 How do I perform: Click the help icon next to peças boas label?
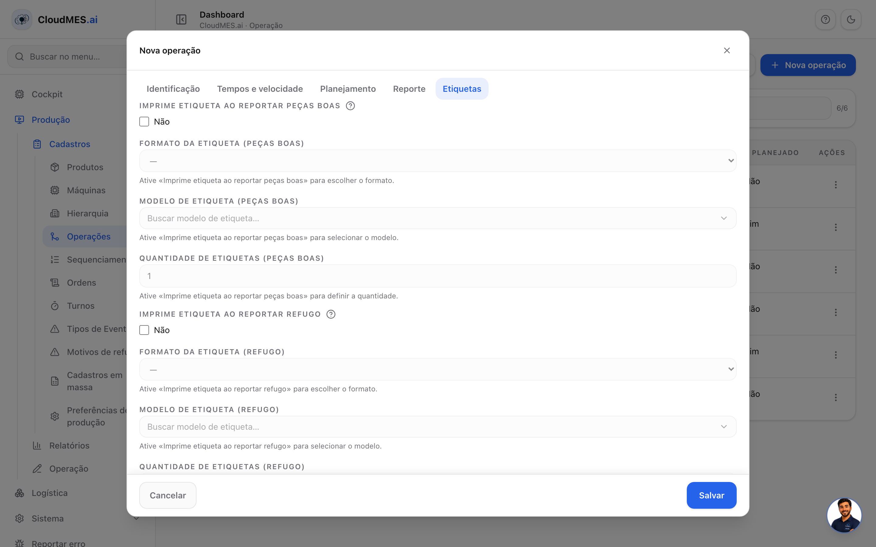[x=350, y=106]
